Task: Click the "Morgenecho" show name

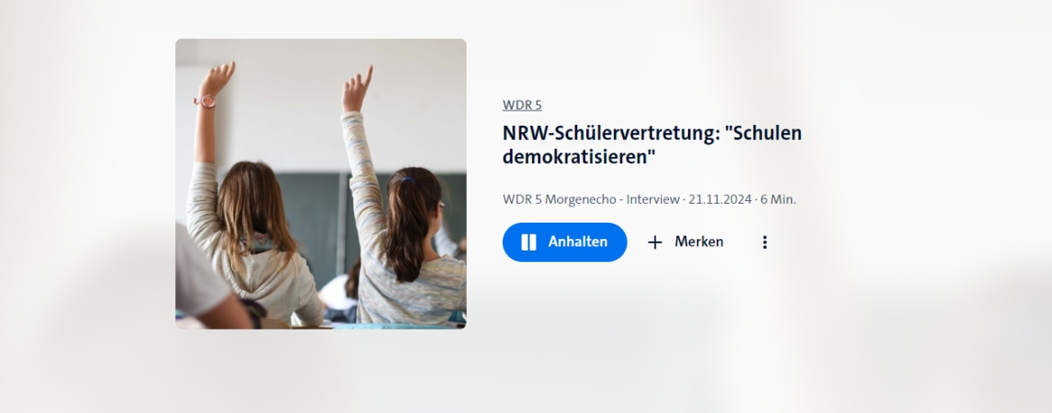Action: [580, 199]
